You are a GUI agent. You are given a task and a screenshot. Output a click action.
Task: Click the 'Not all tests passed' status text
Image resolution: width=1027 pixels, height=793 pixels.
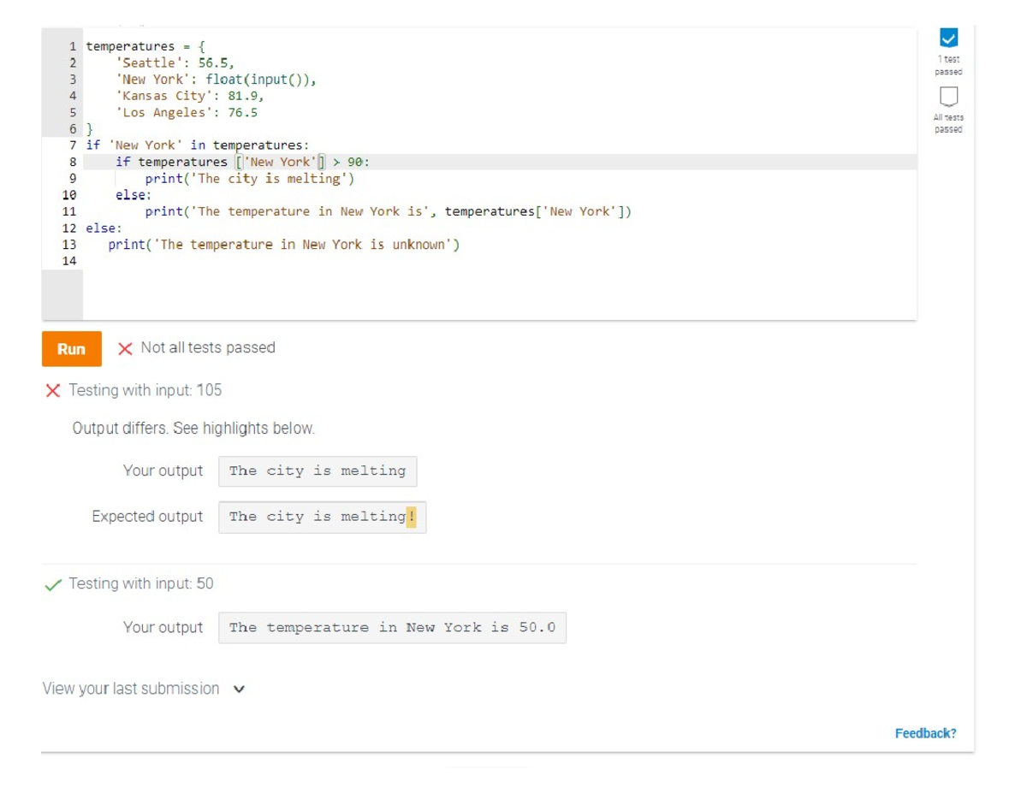tap(208, 347)
